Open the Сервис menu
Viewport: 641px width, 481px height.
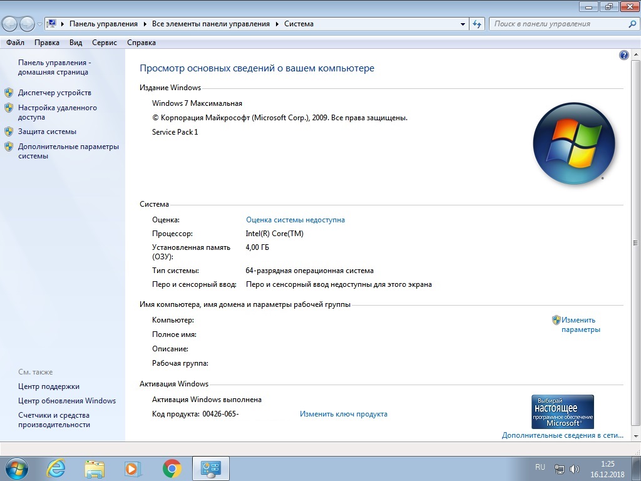(x=105, y=43)
